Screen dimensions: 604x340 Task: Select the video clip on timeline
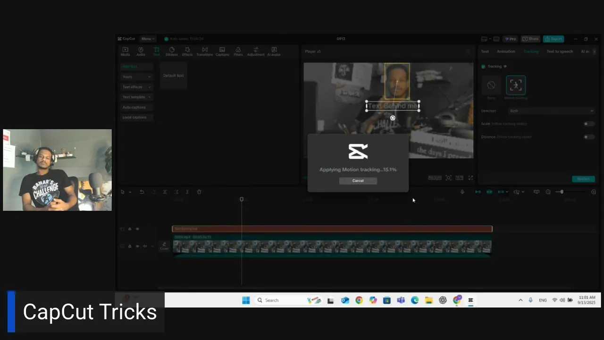tap(332, 246)
